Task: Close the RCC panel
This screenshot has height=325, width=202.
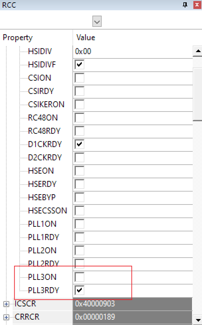Action: pyautogui.click(x=196, y=5)
